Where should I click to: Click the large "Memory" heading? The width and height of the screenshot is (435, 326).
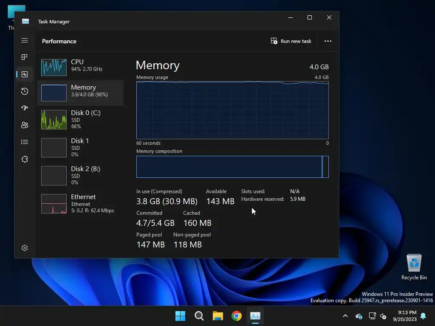[158, 65]
